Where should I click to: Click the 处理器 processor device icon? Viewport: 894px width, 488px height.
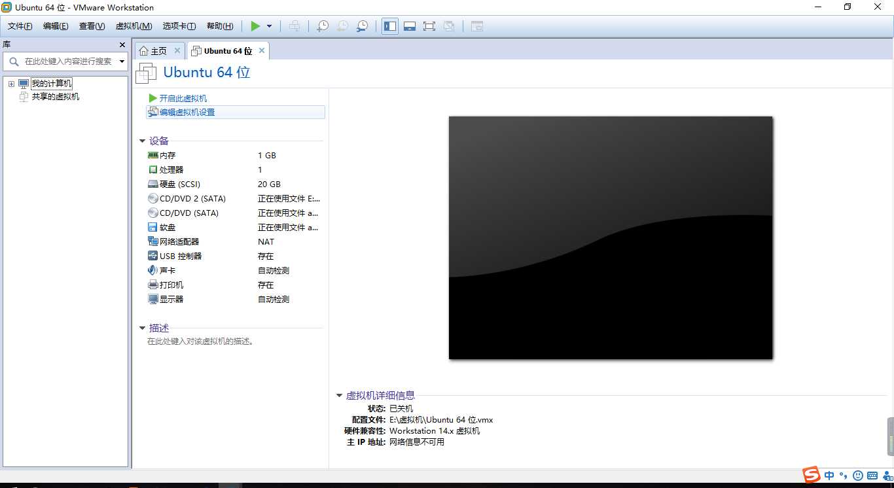(x=153, y=170)
